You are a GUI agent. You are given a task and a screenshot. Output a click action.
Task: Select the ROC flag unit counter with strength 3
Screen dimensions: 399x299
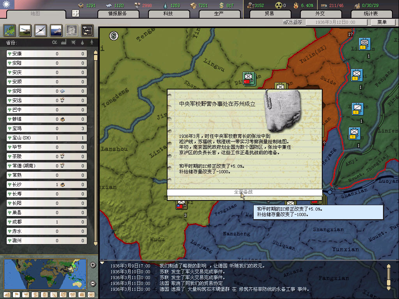click(x=181, y=205)
